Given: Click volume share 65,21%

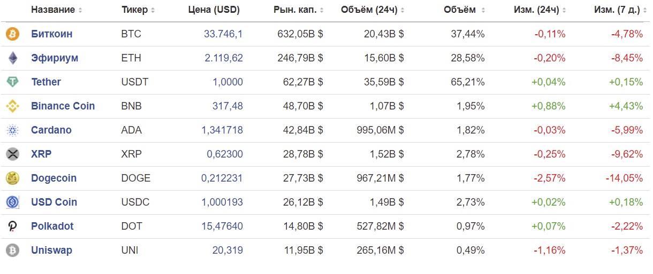Looking at the screenshot, I should (468, 82).
